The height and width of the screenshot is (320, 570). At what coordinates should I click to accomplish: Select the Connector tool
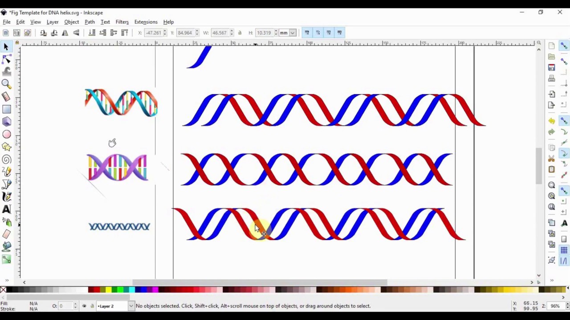pyautogui.click(x=6, y=260)
